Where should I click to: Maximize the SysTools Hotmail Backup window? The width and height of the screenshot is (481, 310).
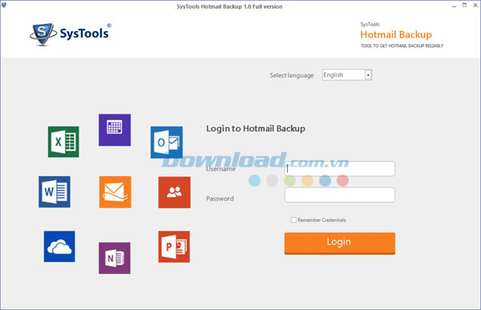pos(464,6)
